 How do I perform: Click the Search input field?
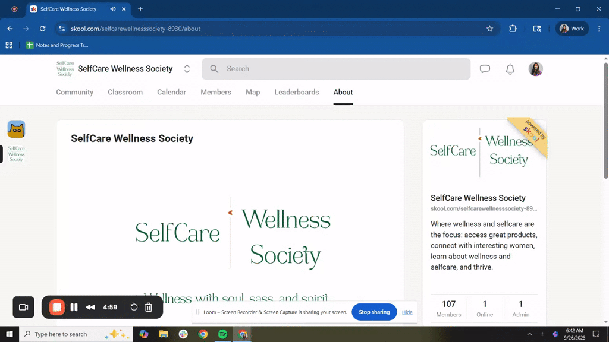[336, 69]
